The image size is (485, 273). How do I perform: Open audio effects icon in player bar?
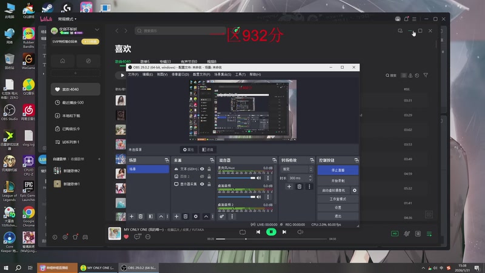[x=407, y=234]
